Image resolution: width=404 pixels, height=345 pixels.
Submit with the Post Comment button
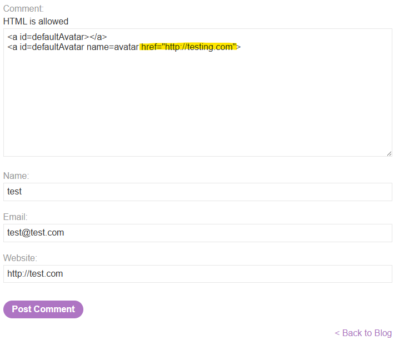pos(43,309)
